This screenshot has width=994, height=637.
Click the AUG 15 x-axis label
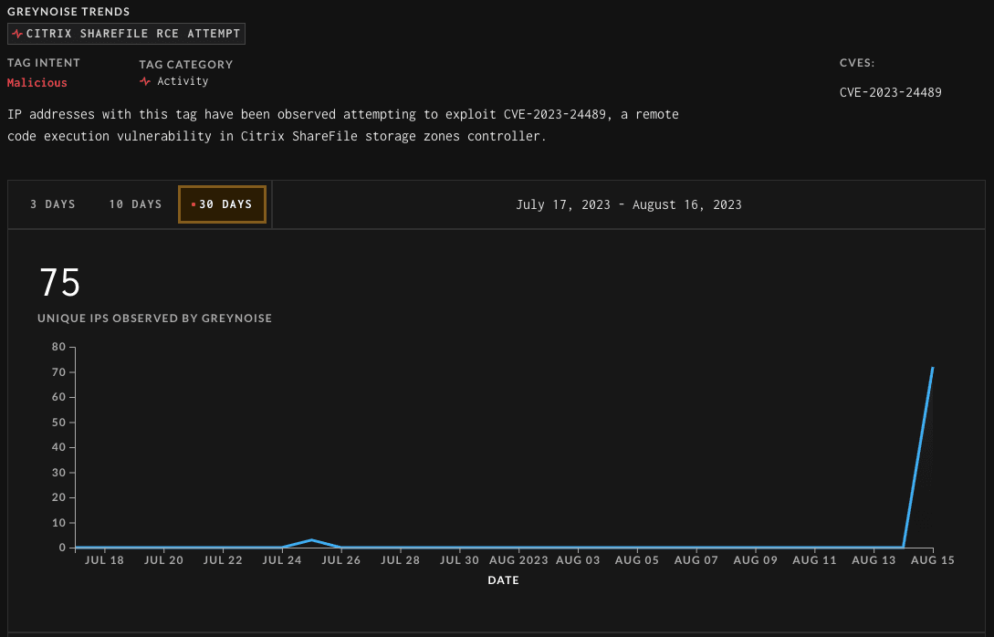point(932,560)
